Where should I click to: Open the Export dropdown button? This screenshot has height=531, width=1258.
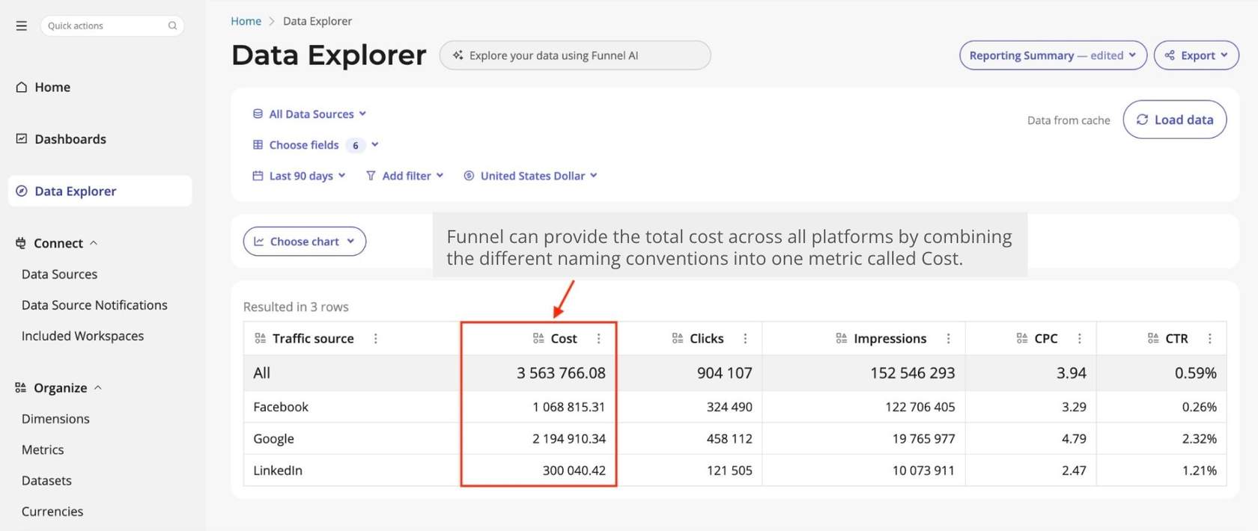tap(1196, 55)
